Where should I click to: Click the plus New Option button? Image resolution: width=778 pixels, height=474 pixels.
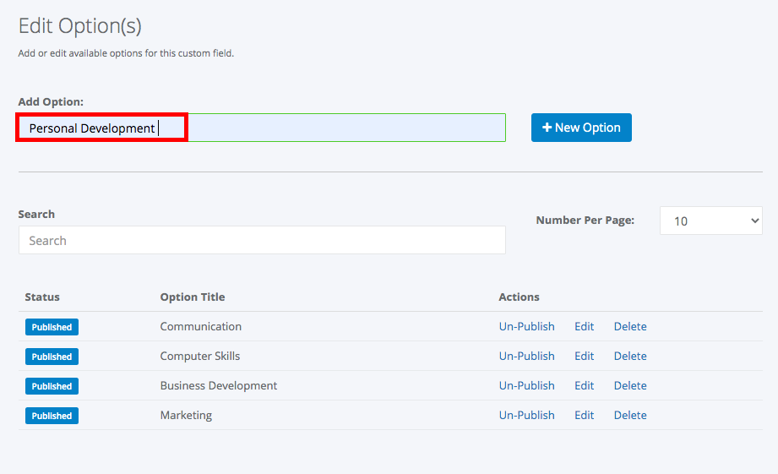click(581, 128)
